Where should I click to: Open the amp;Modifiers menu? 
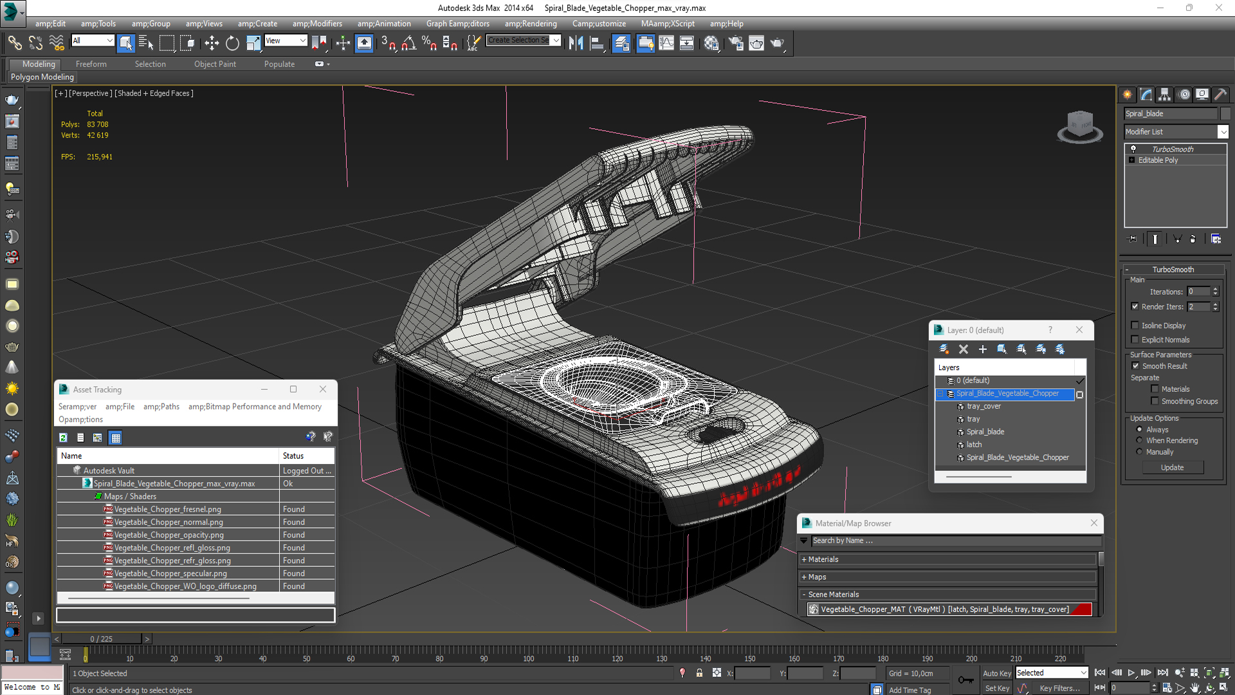[317, 24]
